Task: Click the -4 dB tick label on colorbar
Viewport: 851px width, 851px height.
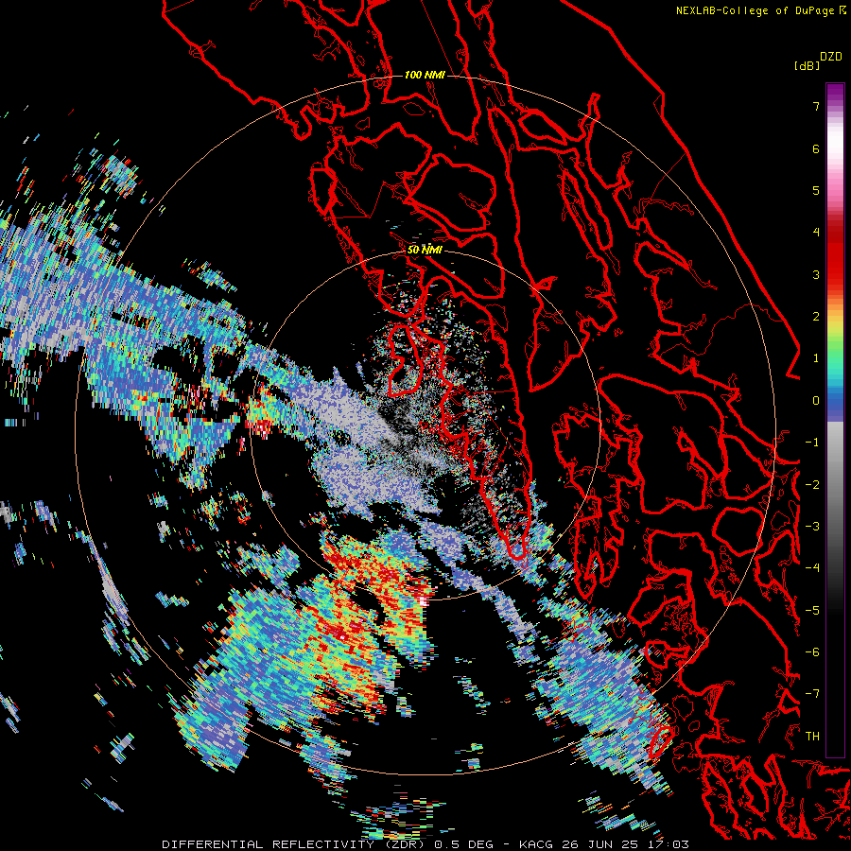Action: 812,567
